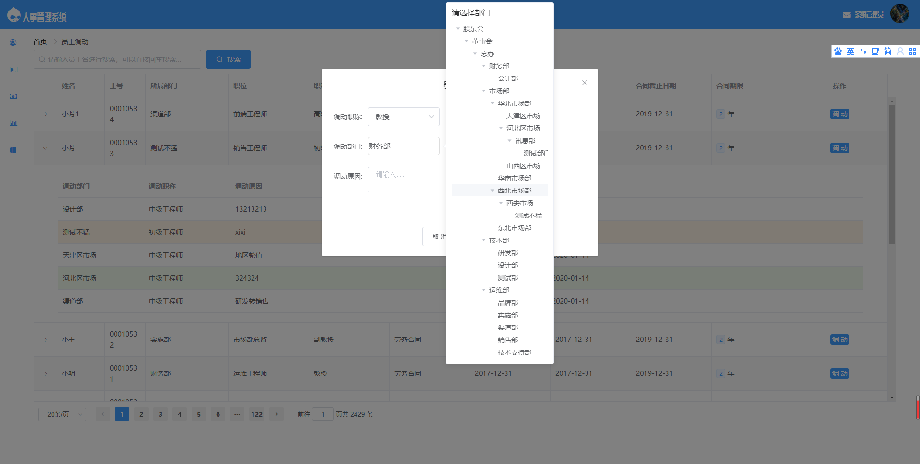Image resolution: width=920 pixels, height=464 pixels.
Task: Click the user avatar in the top-right corner
Action: pos(900,13)
